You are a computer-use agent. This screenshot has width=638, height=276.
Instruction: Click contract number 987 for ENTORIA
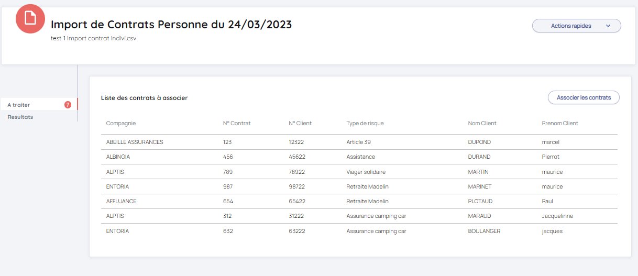pos(228,186)
